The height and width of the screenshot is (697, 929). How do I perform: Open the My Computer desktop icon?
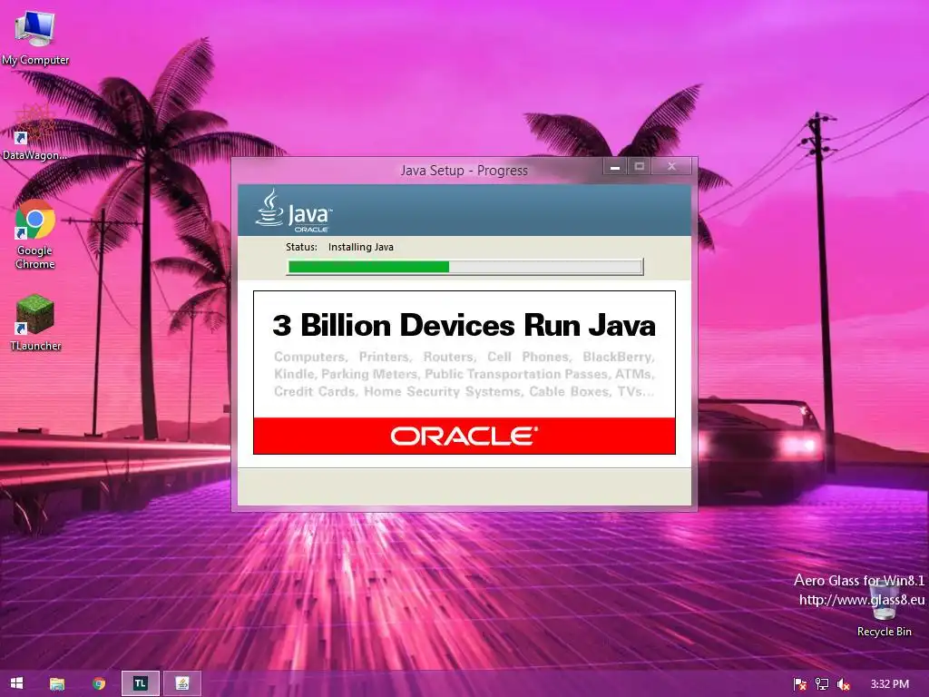pos(35,36)
